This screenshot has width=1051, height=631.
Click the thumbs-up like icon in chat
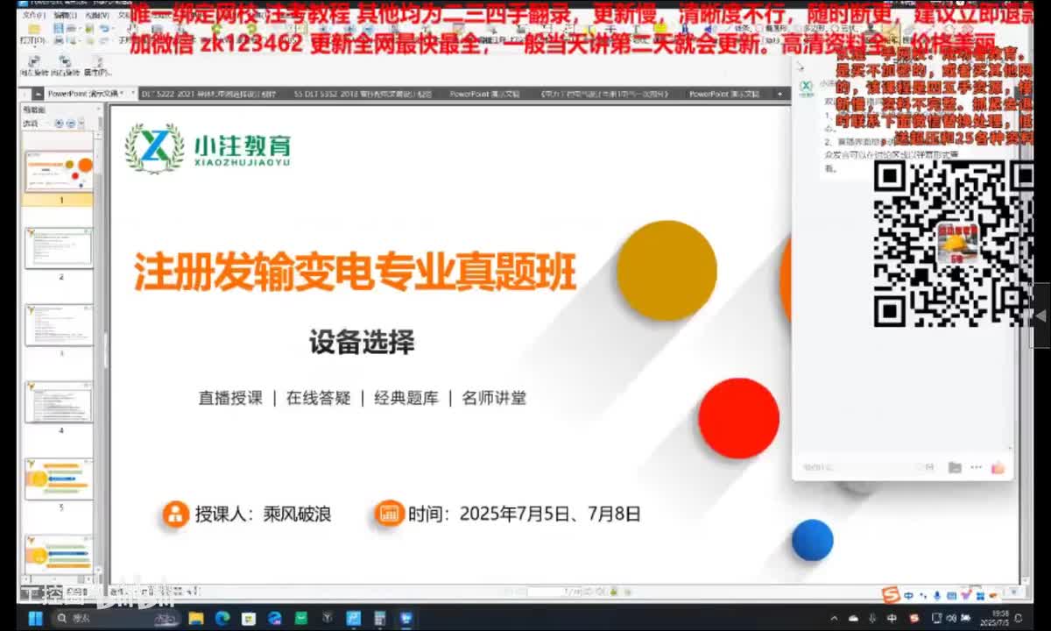coord(998,467)
